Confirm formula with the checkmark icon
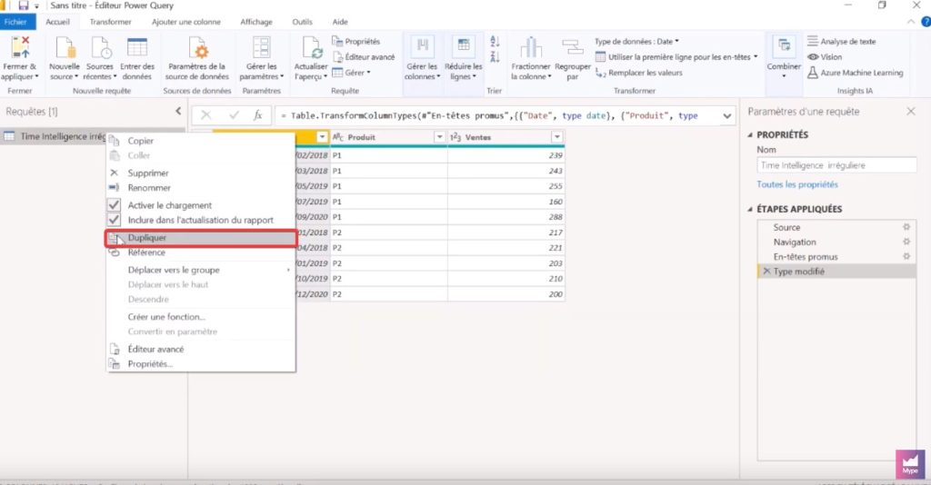 click(234, 115)
